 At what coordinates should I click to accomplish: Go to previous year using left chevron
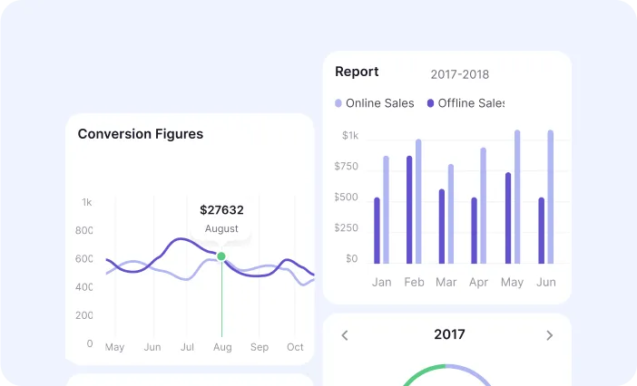[x=345, y=335]
